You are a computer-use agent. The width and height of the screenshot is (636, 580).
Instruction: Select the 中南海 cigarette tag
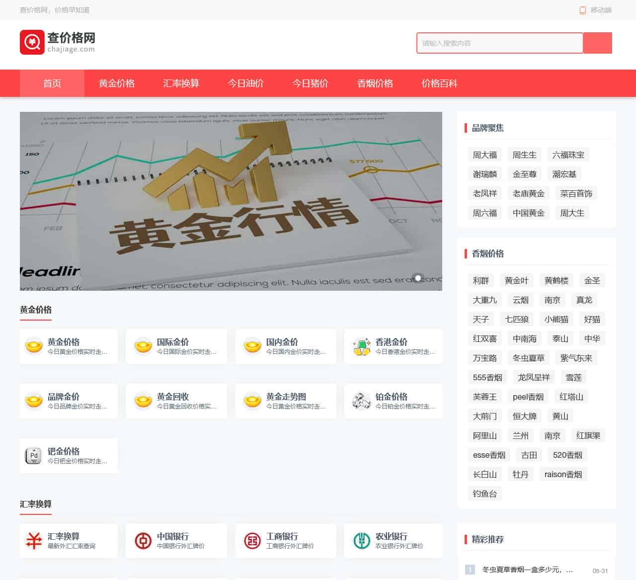tap(525, 338)
